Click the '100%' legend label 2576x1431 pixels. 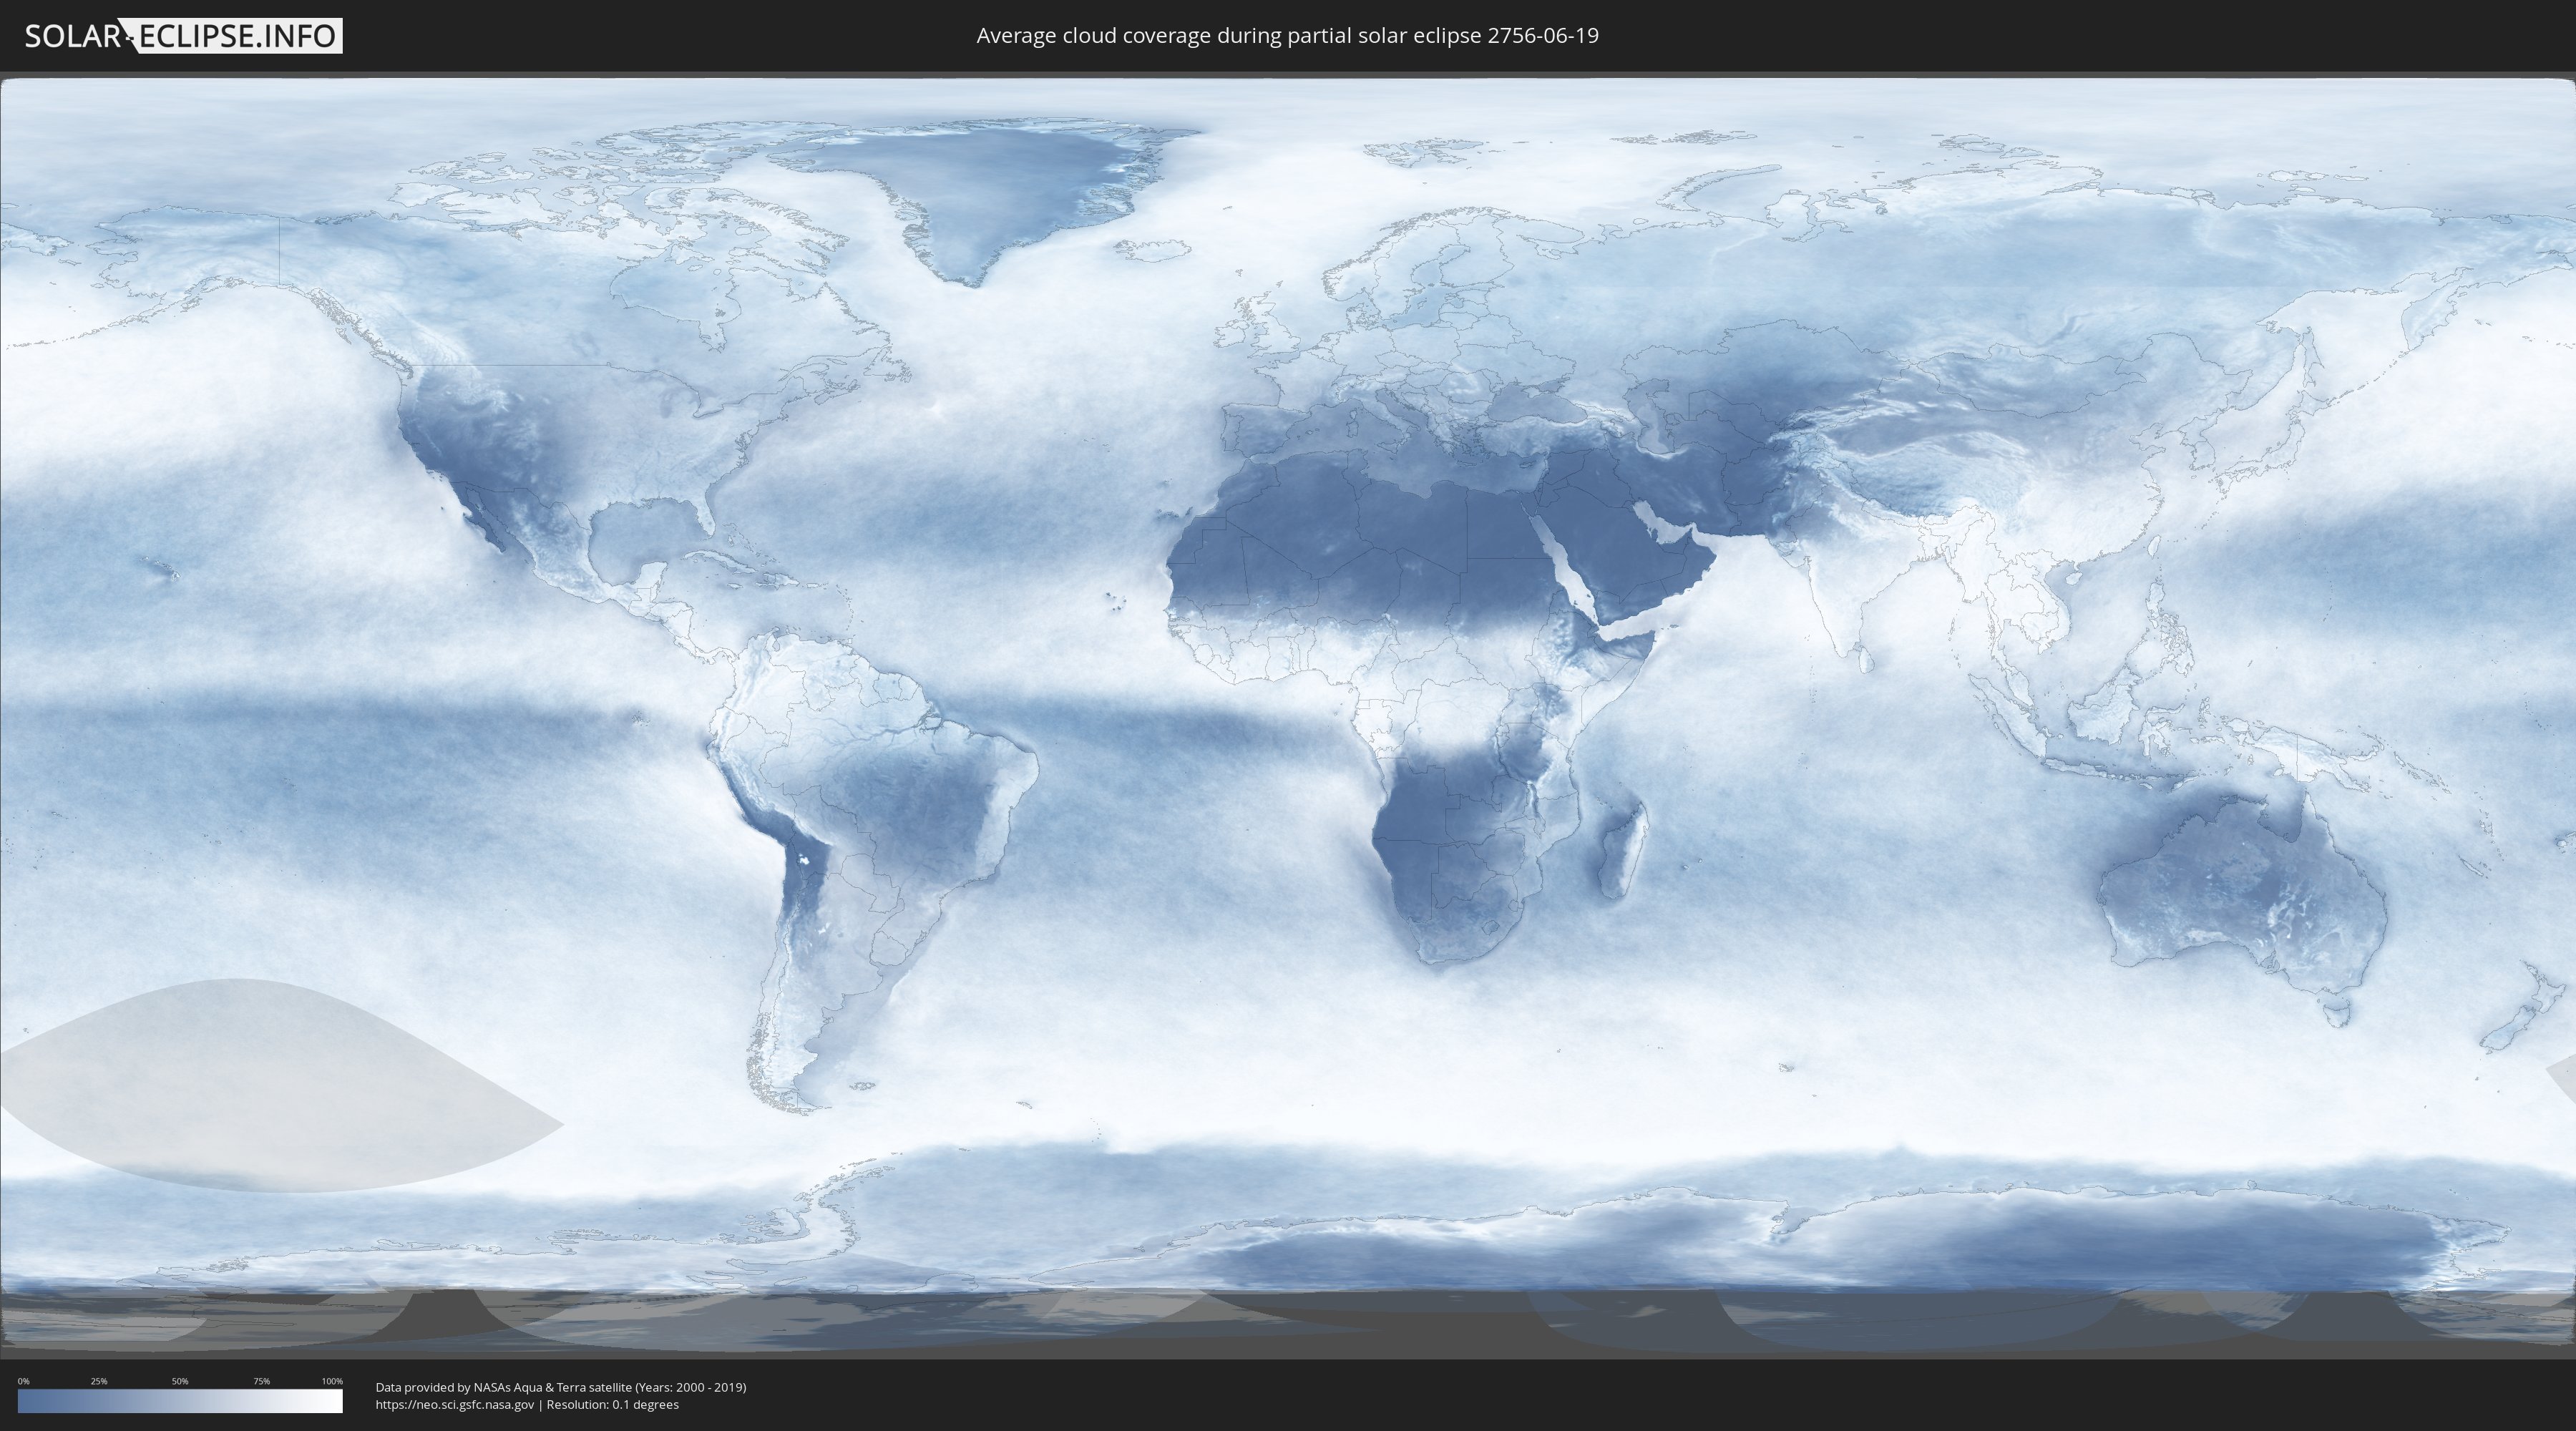[x=332, y=1381]
